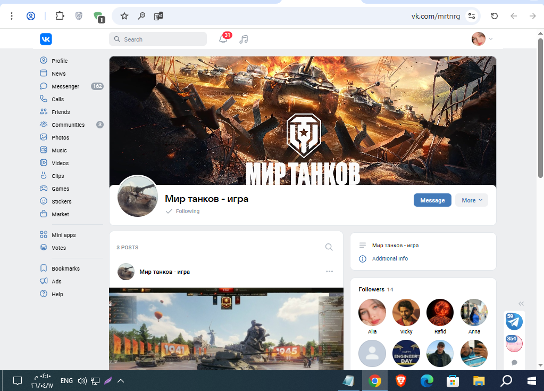Image resolution: width=544 pixels, height=391 pixels.
Task: Click the Friends icon in sidebar
Action: click(x=44, y=111)
